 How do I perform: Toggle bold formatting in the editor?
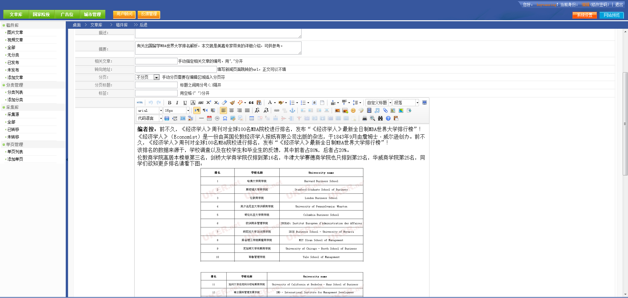tap(169, 103)
